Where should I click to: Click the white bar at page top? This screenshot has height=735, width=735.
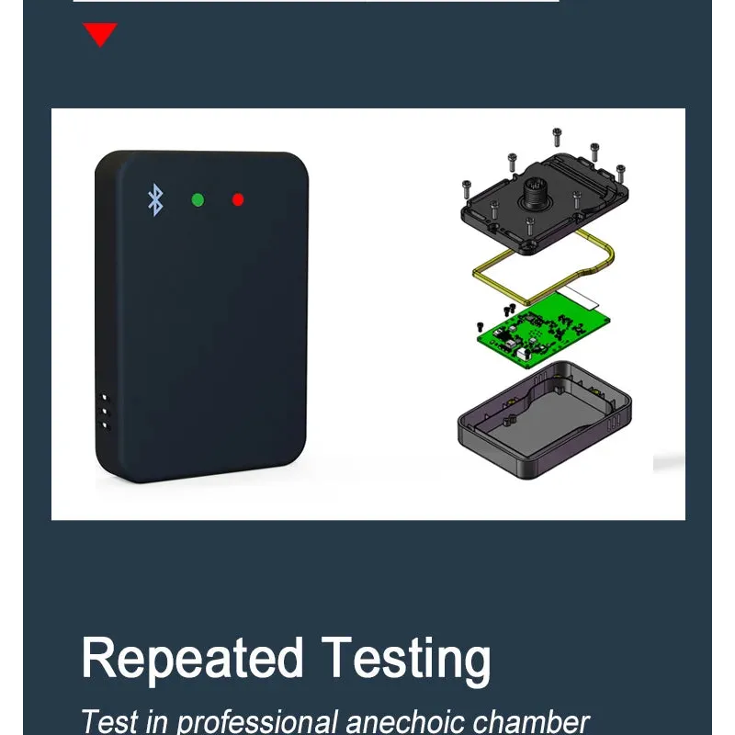tap(316, 1)
